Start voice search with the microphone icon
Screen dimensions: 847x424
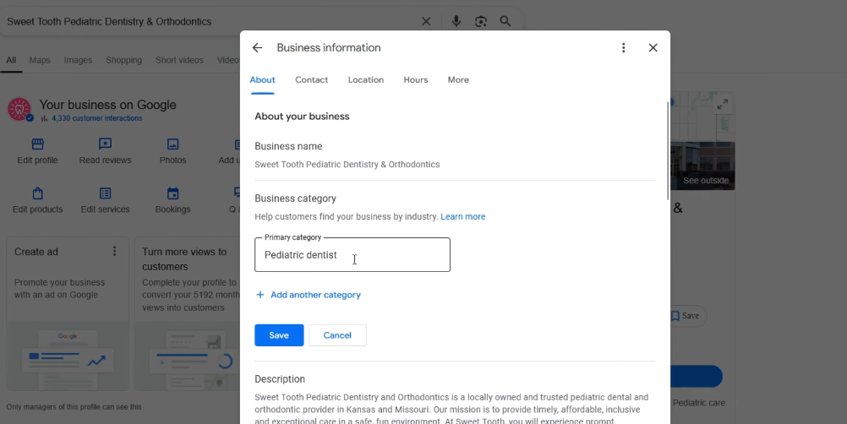[x=456, y=22]
